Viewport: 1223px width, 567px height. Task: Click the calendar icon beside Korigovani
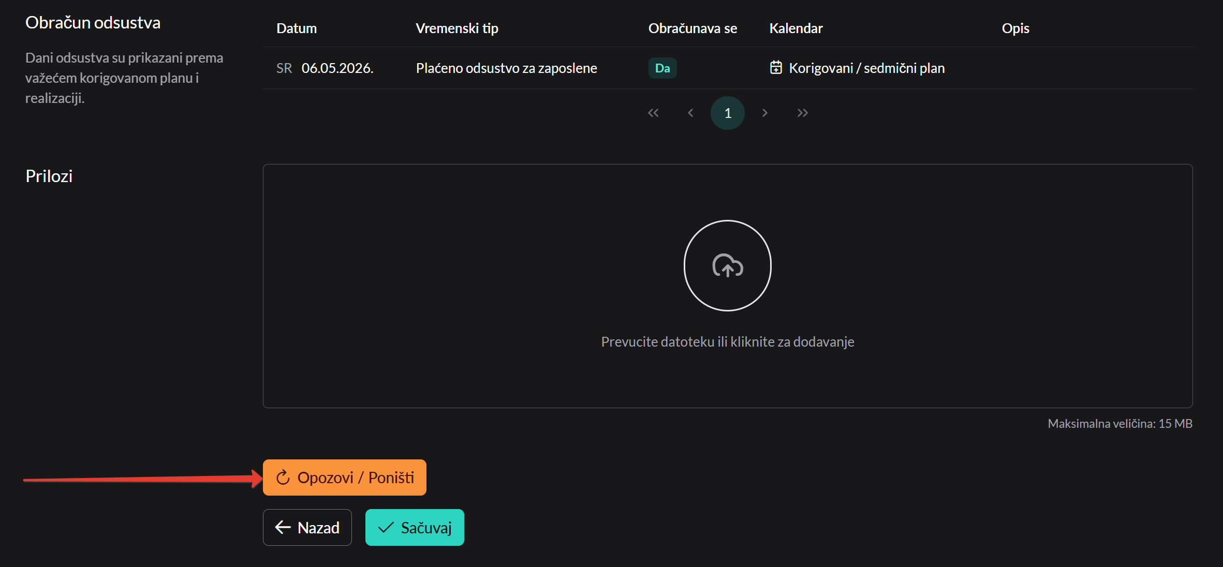click(x=776, y=68)
